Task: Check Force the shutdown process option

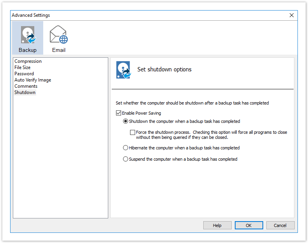Action: pyautogui.click(x=133, y=132)
